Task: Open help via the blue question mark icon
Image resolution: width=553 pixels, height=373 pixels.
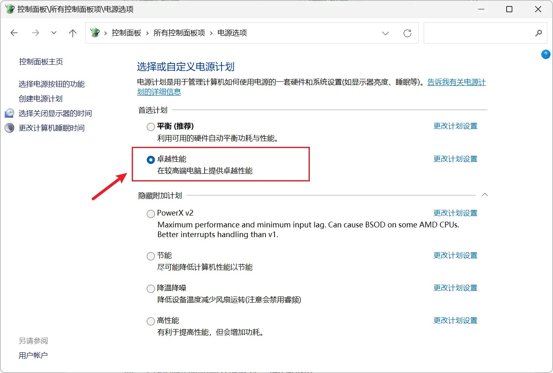Action: (545, 54)
